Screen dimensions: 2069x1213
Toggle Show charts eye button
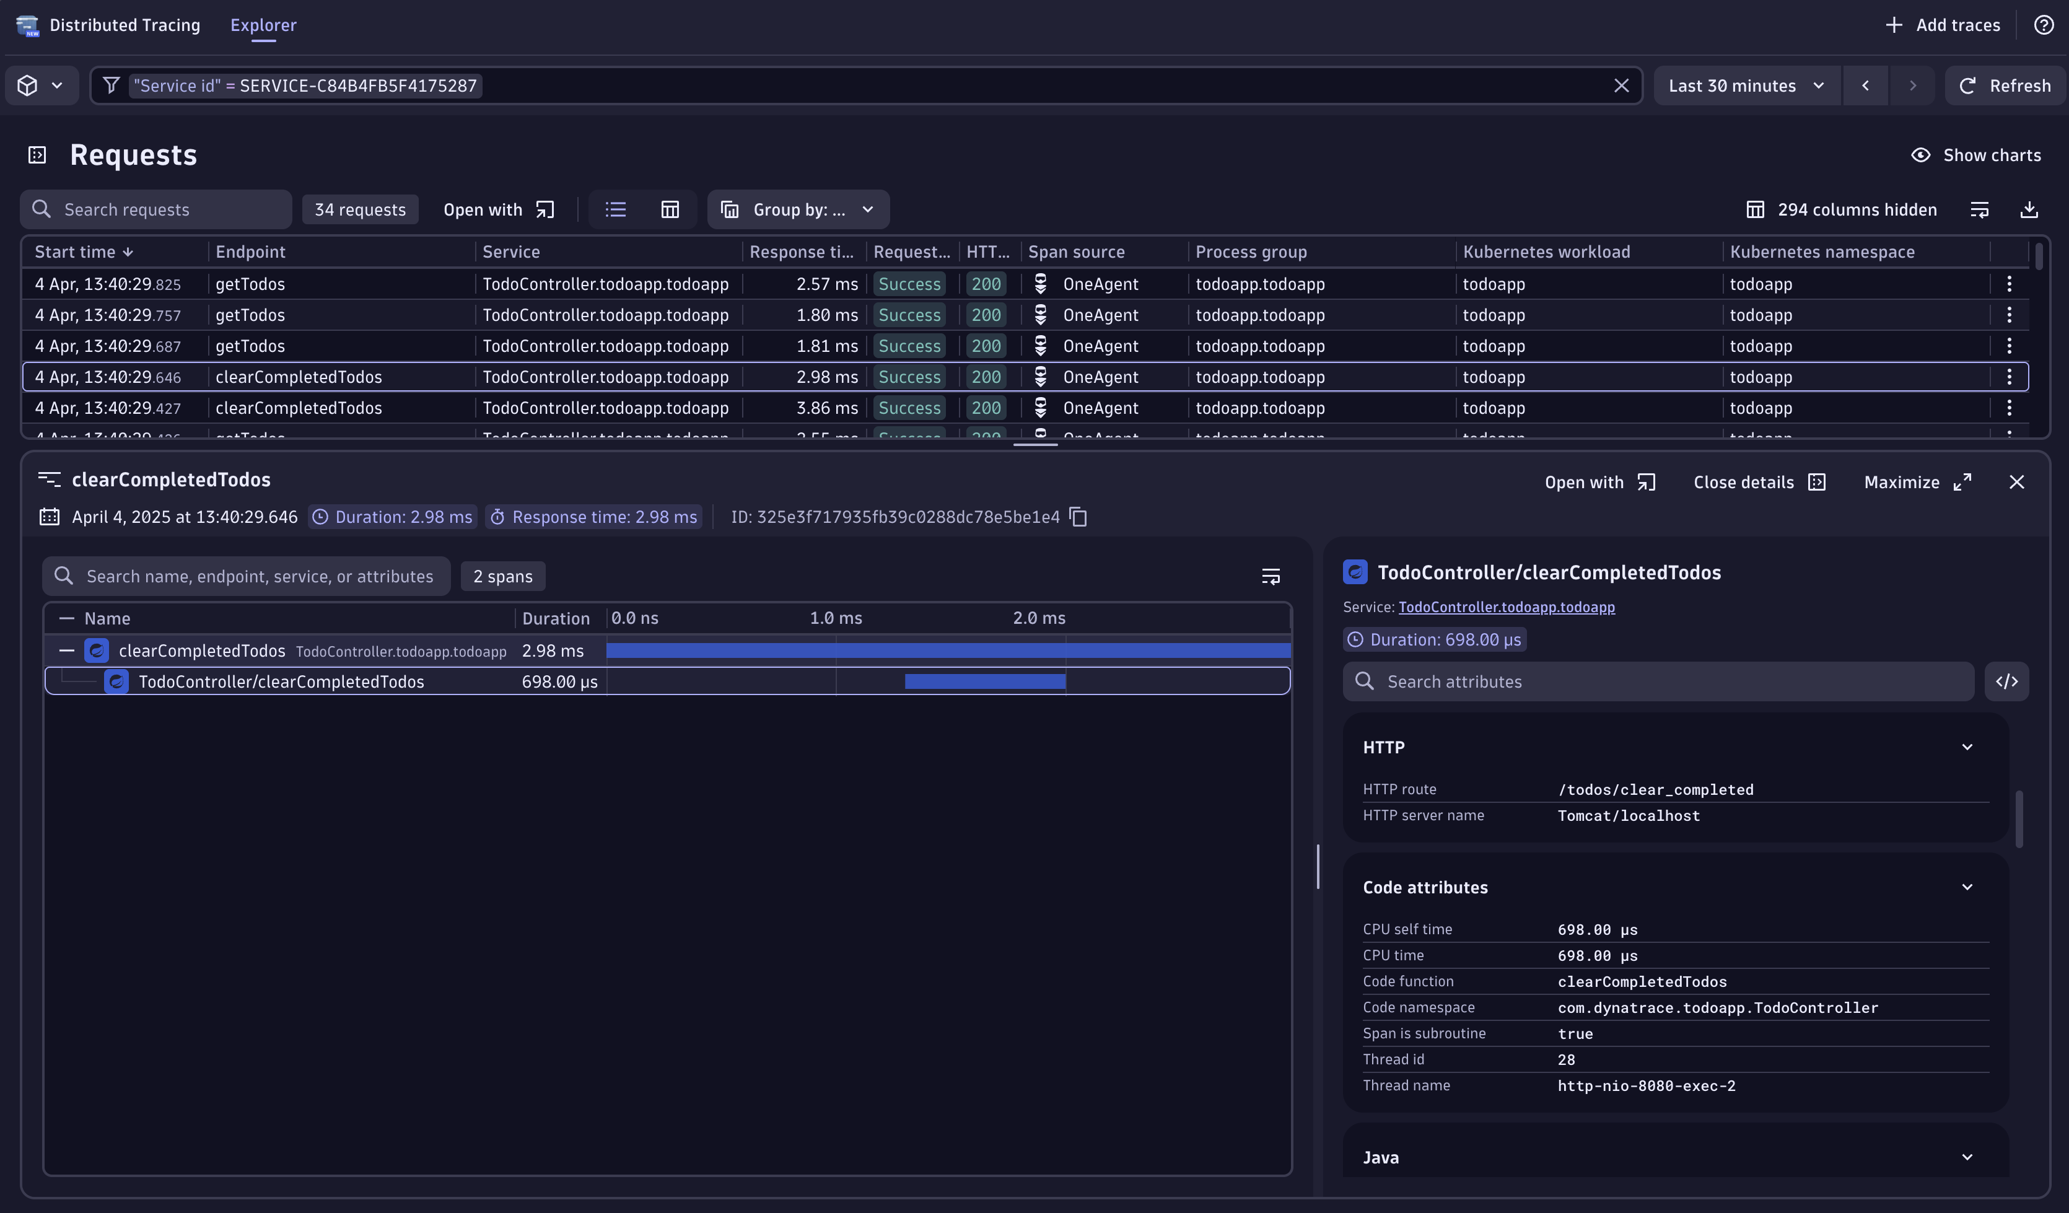pos(1975,155)
